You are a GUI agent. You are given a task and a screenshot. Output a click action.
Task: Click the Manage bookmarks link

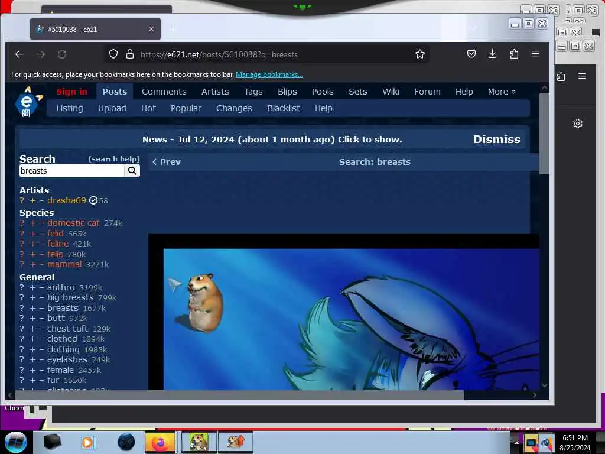point(269,74)
